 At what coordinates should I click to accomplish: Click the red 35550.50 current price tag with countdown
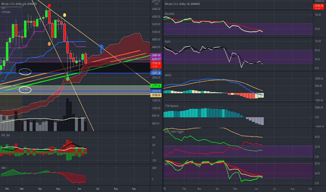(x=156, y=65)
